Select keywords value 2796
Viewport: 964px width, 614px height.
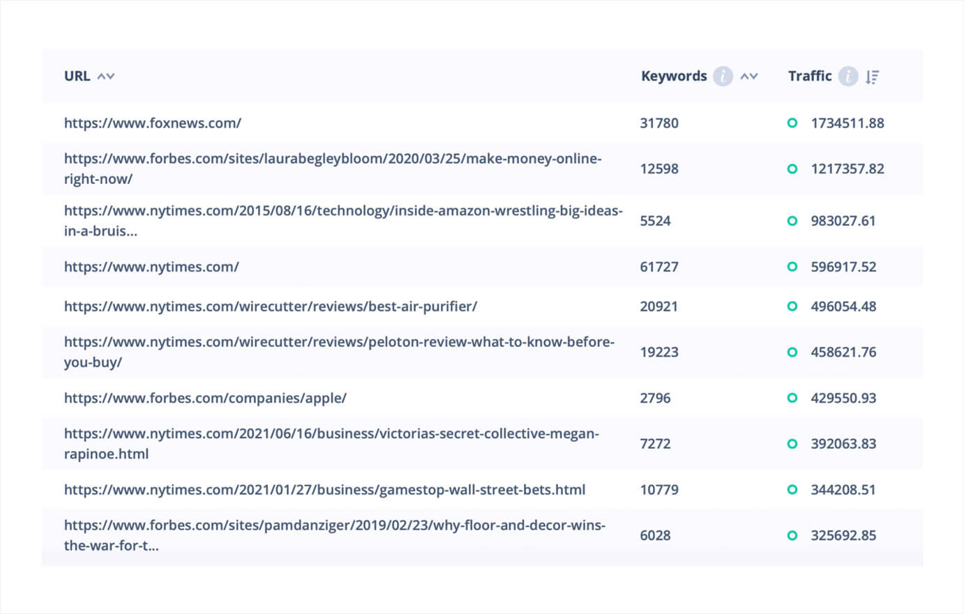(x=656, y=398)
